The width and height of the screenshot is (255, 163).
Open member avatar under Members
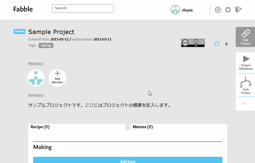(x=36, y=78)
